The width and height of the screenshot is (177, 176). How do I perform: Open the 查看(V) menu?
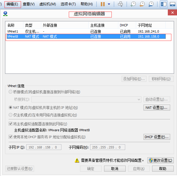[x=28, y=4]
